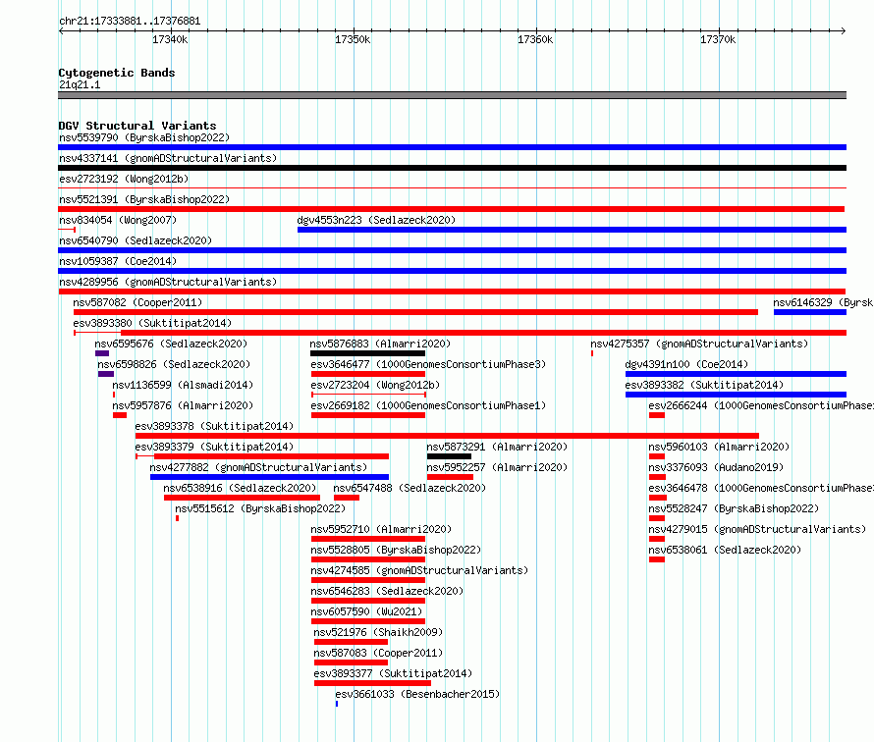Click the 17350k ruler position label
The height and width of the screenshot is (742, 874).
[353, 39]
